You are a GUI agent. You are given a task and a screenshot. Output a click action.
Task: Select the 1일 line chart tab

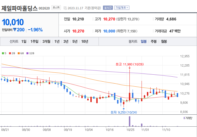(x=24, y=41)
